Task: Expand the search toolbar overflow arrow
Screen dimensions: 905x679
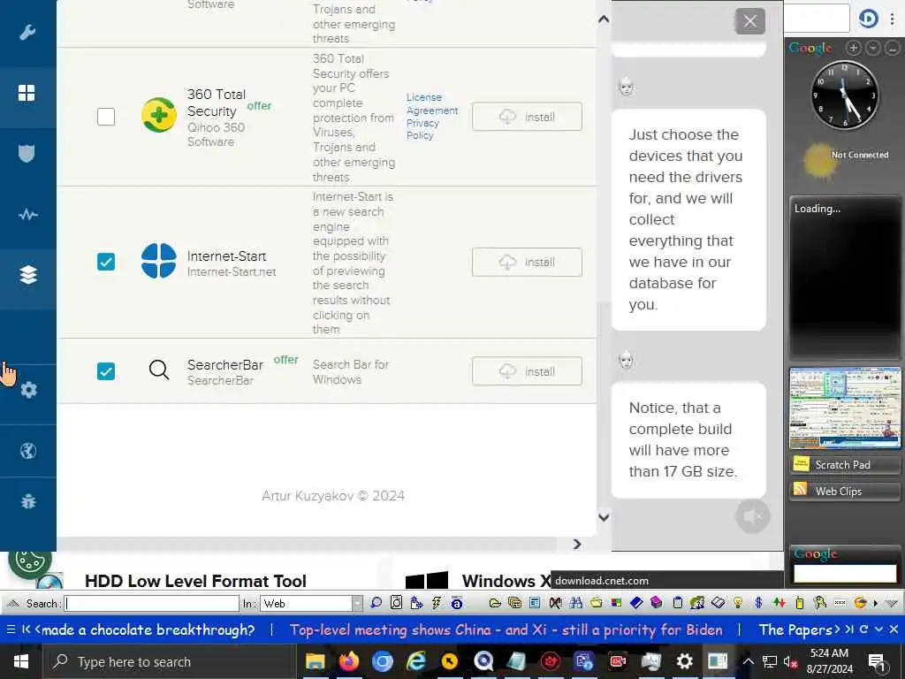Action: [x=876, y=603]
